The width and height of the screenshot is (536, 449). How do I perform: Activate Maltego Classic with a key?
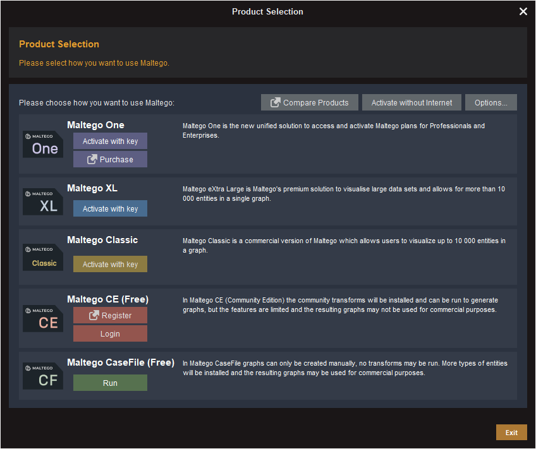click(110, 264)
